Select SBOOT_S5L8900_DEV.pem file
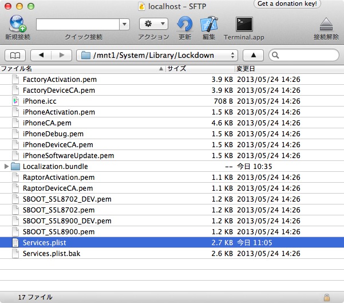Image resolution: width=344 pixels, height=303 pixels. (x=67, y=221)
